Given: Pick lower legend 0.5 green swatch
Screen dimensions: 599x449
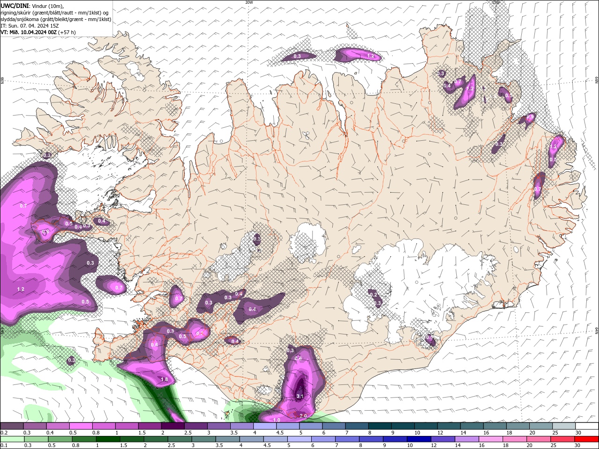Looking at the screenshot, I should pos(60,439).
